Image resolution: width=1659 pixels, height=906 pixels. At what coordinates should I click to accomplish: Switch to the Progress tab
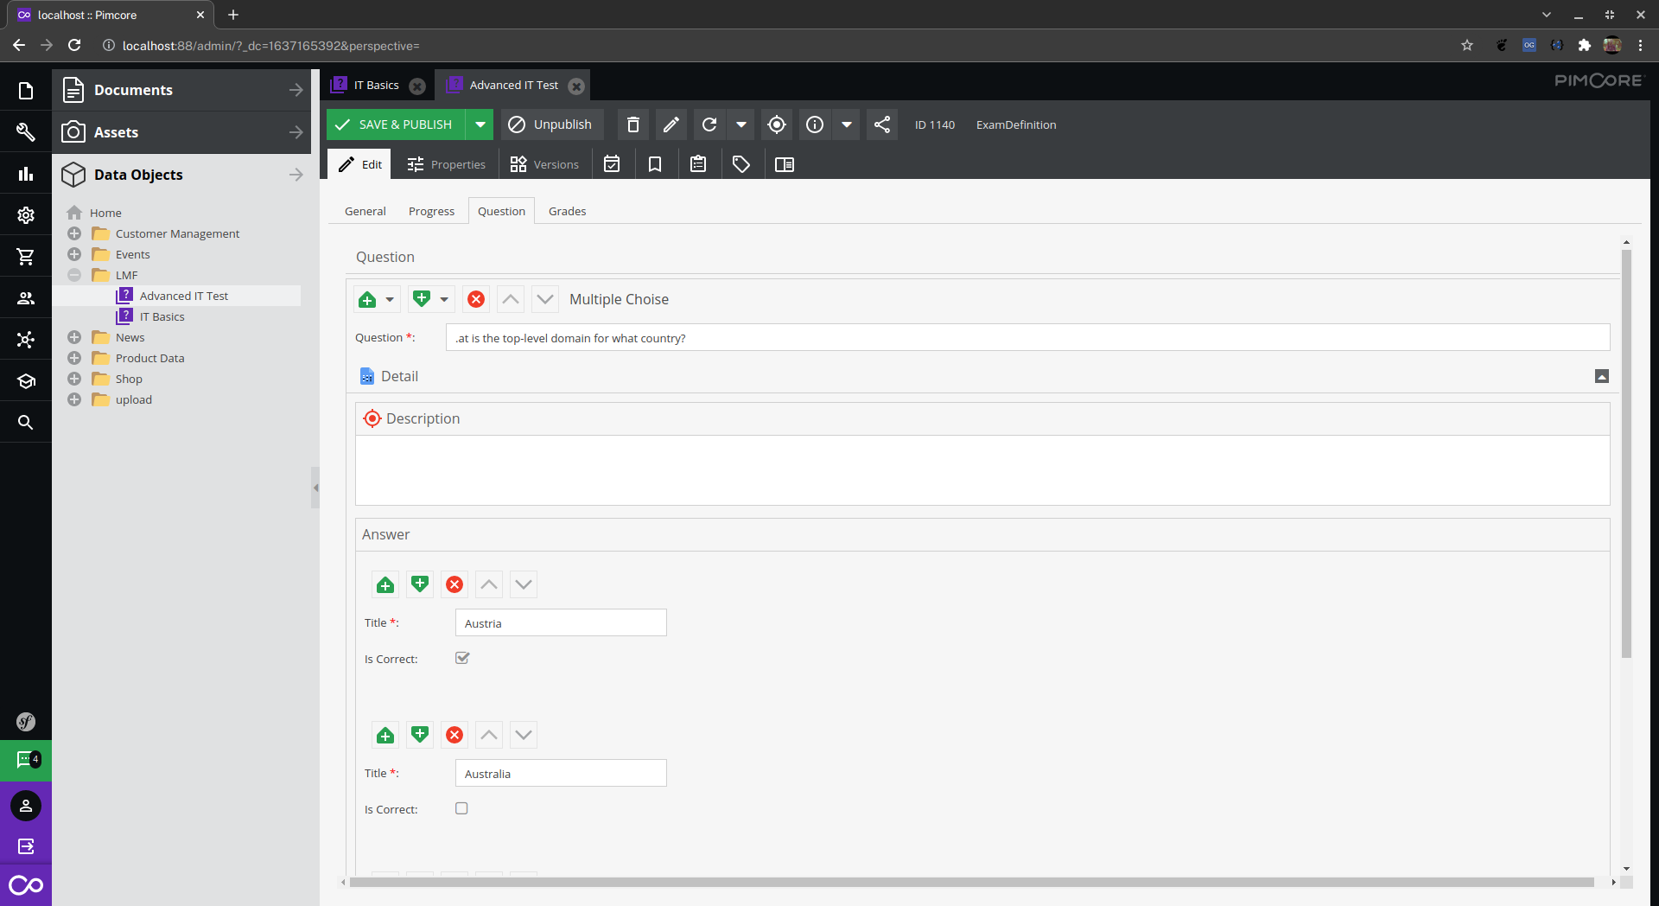coord(431,211)
